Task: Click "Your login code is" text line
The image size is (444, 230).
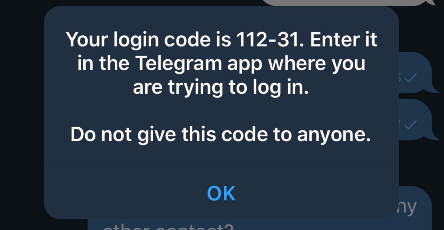Action: click(148, 40)
